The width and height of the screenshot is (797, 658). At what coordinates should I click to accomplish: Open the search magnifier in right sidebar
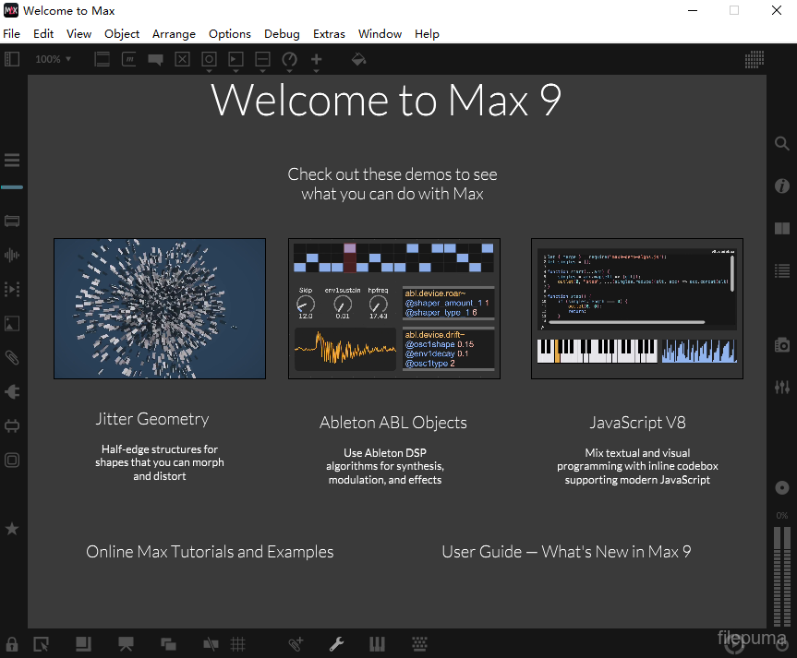point(781,143)
